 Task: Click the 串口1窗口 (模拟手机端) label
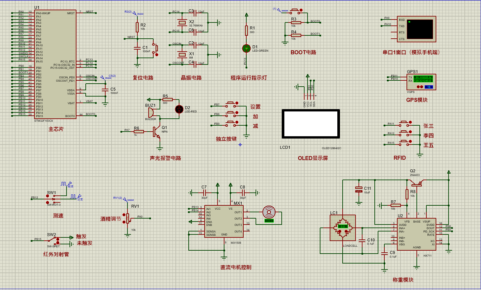coord(411,52)
